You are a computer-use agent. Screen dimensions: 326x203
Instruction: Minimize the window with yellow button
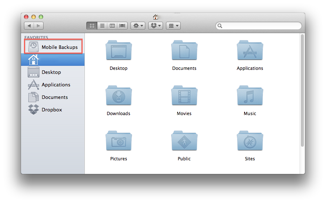[34, 17]
